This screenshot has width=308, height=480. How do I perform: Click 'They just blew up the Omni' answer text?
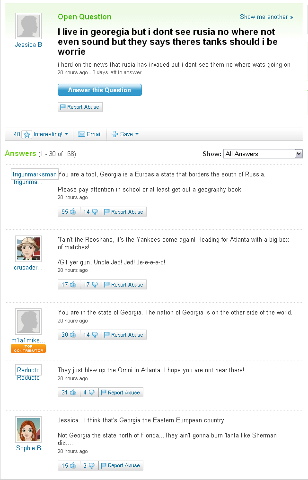tap(151, 370)
